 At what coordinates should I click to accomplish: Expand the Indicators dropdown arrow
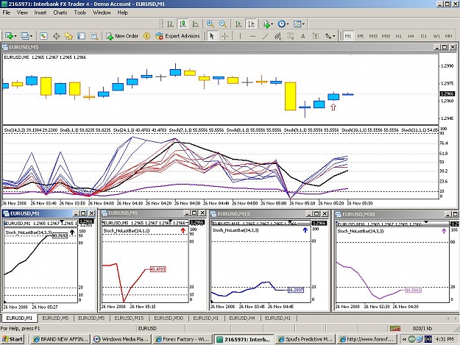click(x=272, y=24)
